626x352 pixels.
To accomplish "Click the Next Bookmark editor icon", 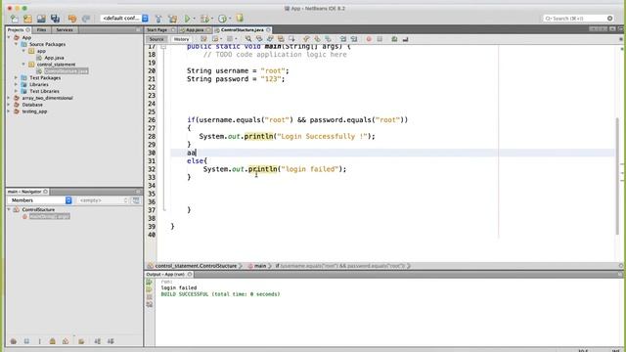I will 317,39.
